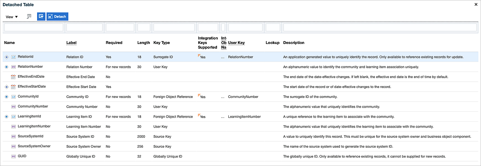Click the number type icon beside RelationId
Image resolution: width=481 pixels, height=166 pixels.
pos(14,57)
